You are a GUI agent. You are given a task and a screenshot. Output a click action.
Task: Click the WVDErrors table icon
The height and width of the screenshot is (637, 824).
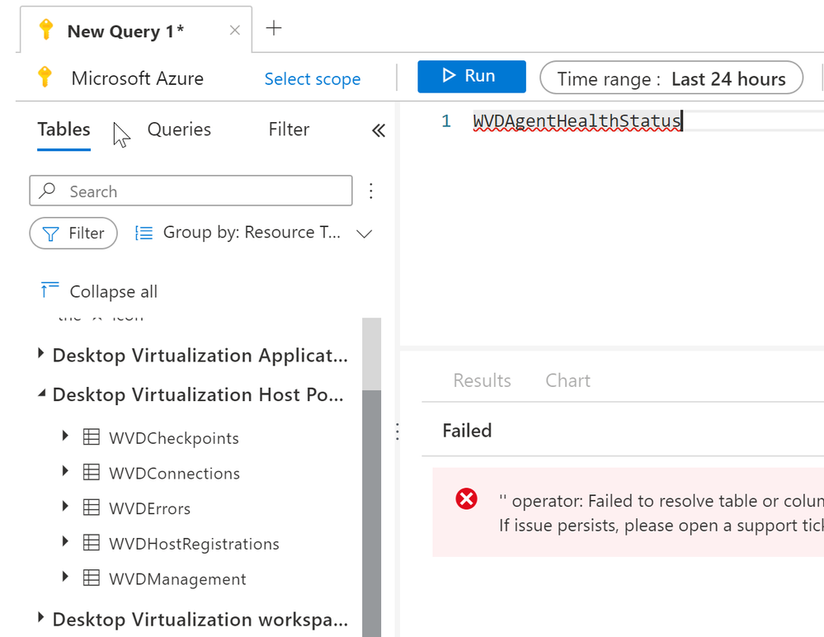click(92, 508)
